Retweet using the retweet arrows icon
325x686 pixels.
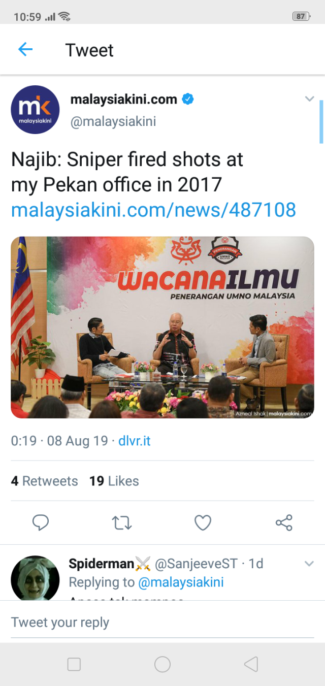point(122,522)
